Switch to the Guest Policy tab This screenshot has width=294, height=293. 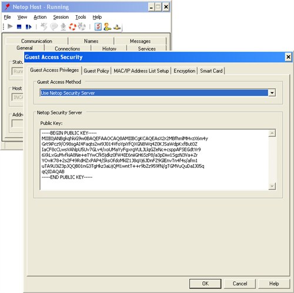tap(96, 71)
